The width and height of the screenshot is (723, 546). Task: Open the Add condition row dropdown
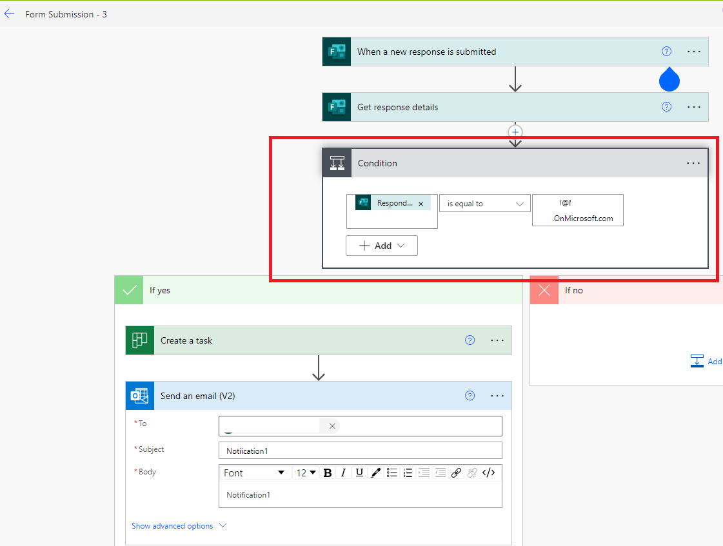point(382,246)
